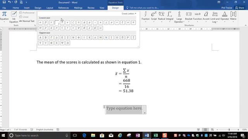Open Excel from the Windows taskbar

[156, 136]
